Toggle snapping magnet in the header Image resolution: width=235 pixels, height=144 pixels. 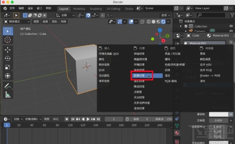click(x=88, y=15)
